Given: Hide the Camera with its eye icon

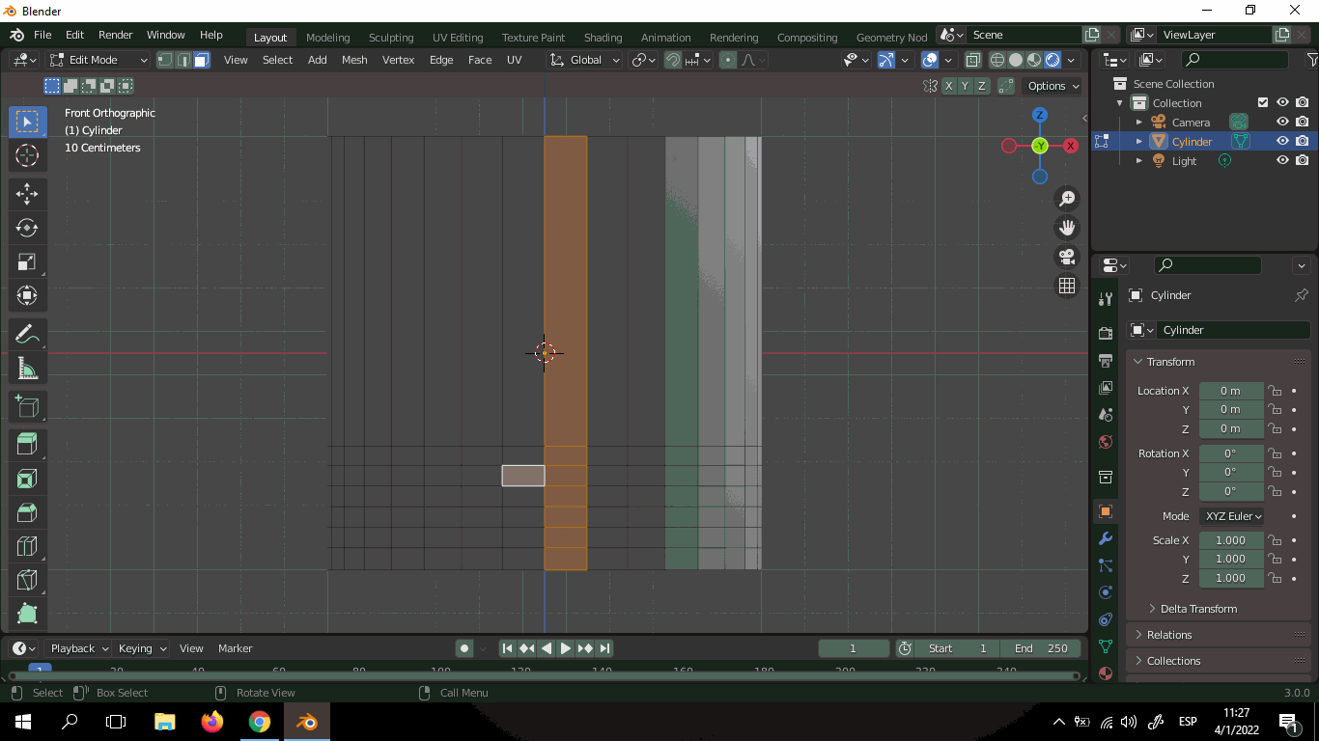Looking at the screenshot, I should coord(1282,122).
